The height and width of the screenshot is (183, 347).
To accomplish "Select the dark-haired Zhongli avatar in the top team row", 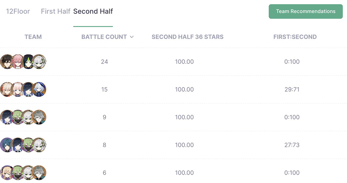I will (6, 61).
